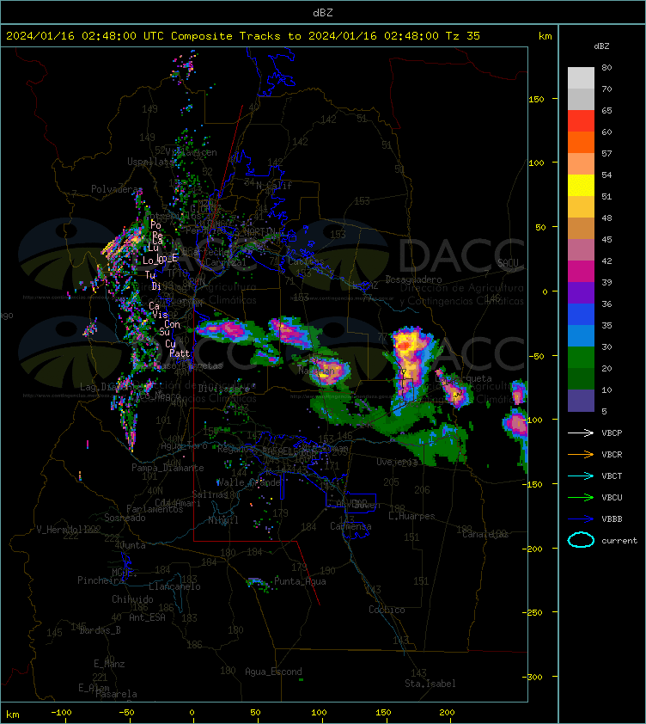Click the '-50' tick on bottom axis

pos(126,713)
